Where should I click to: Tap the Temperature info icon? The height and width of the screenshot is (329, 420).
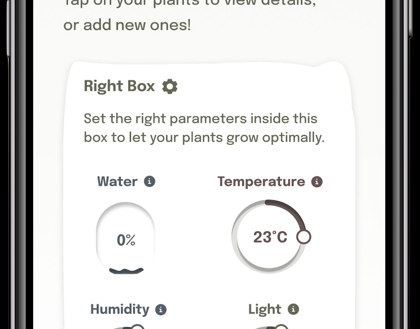click(x=317, y=182)
